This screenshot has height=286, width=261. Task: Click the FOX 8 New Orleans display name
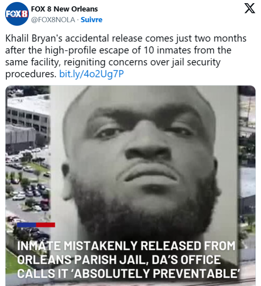[x=64, y=9]
